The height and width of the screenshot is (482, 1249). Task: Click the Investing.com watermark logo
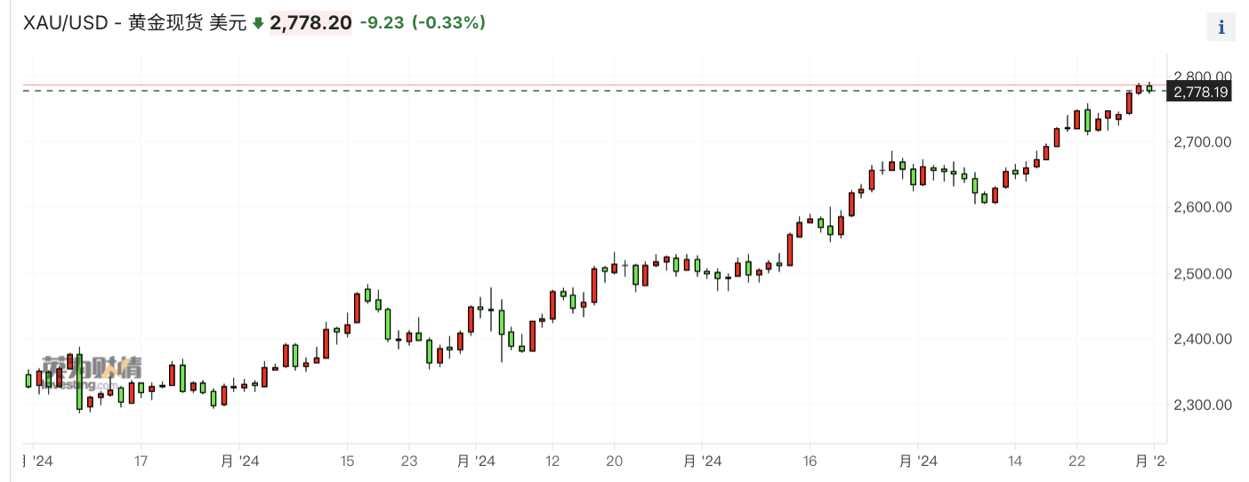click(93, 372)
